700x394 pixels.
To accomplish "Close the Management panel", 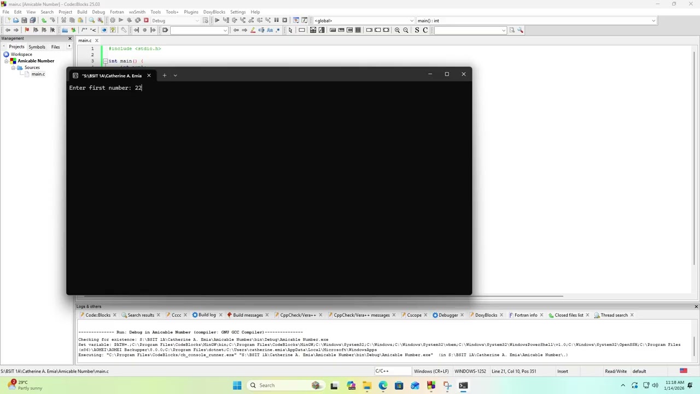I will 69,38.
